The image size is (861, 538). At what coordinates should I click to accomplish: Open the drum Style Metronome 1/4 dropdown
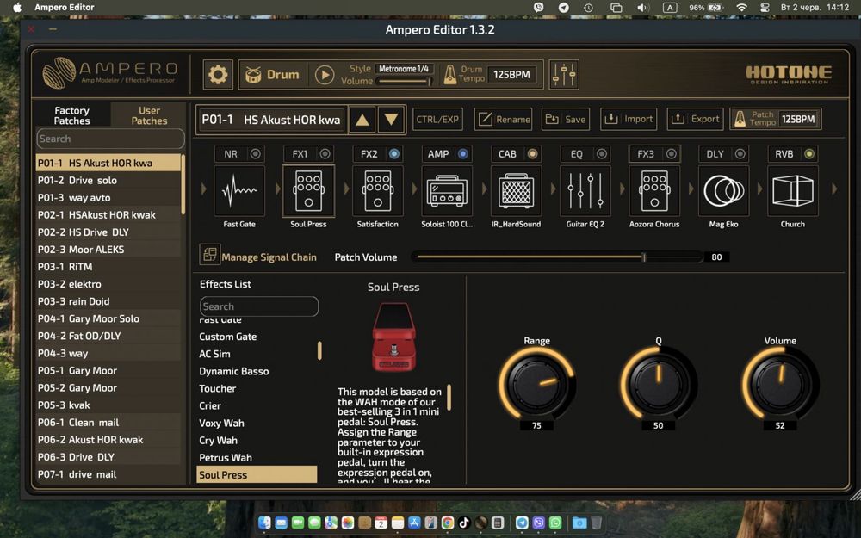click(404, 69)
